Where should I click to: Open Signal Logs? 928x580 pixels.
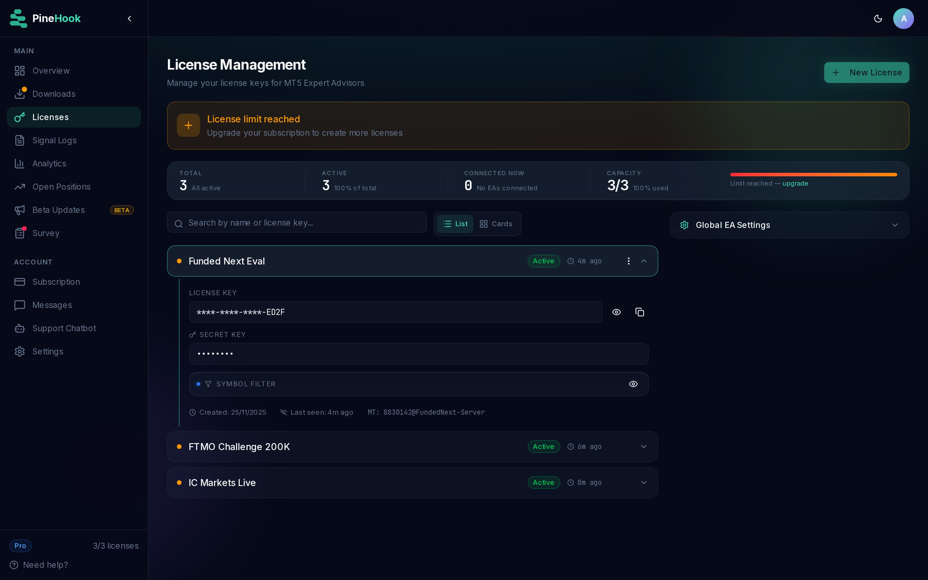[x=74, y=140]
